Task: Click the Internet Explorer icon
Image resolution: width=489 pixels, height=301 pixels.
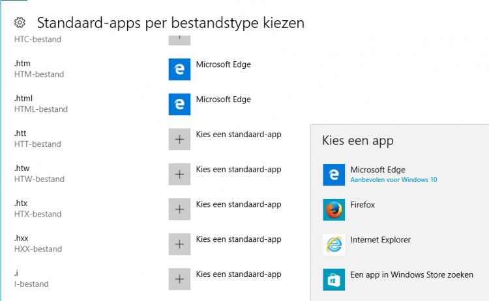Action: tap(334, 244)
